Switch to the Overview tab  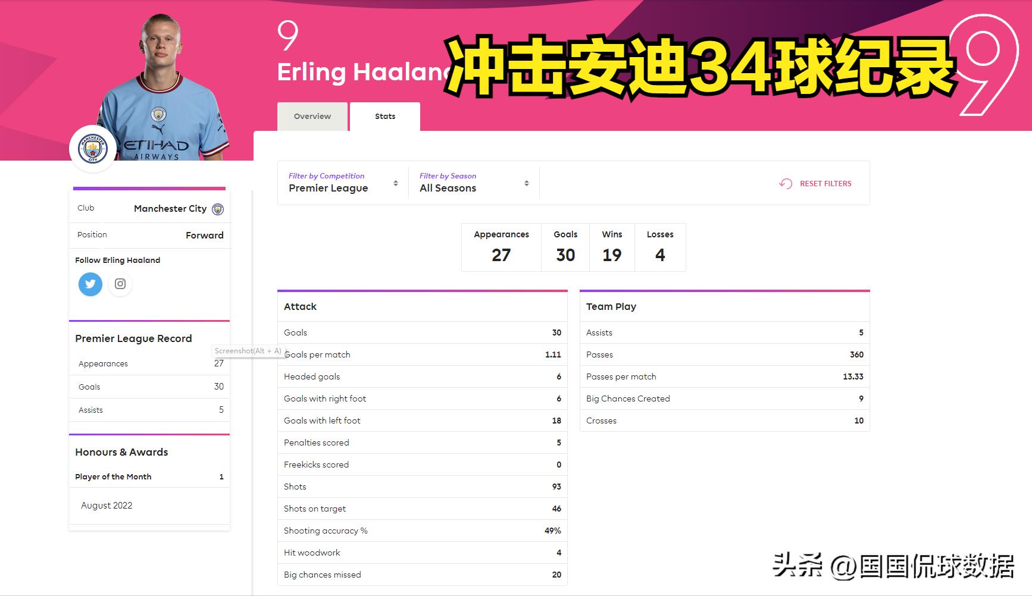[x=312, y=117]
